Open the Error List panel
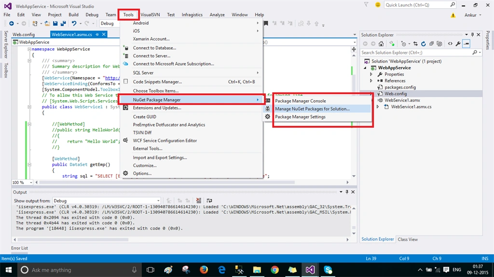 point(19,248)
